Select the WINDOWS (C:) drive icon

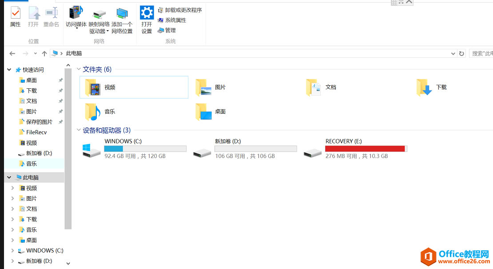point(91,150)
